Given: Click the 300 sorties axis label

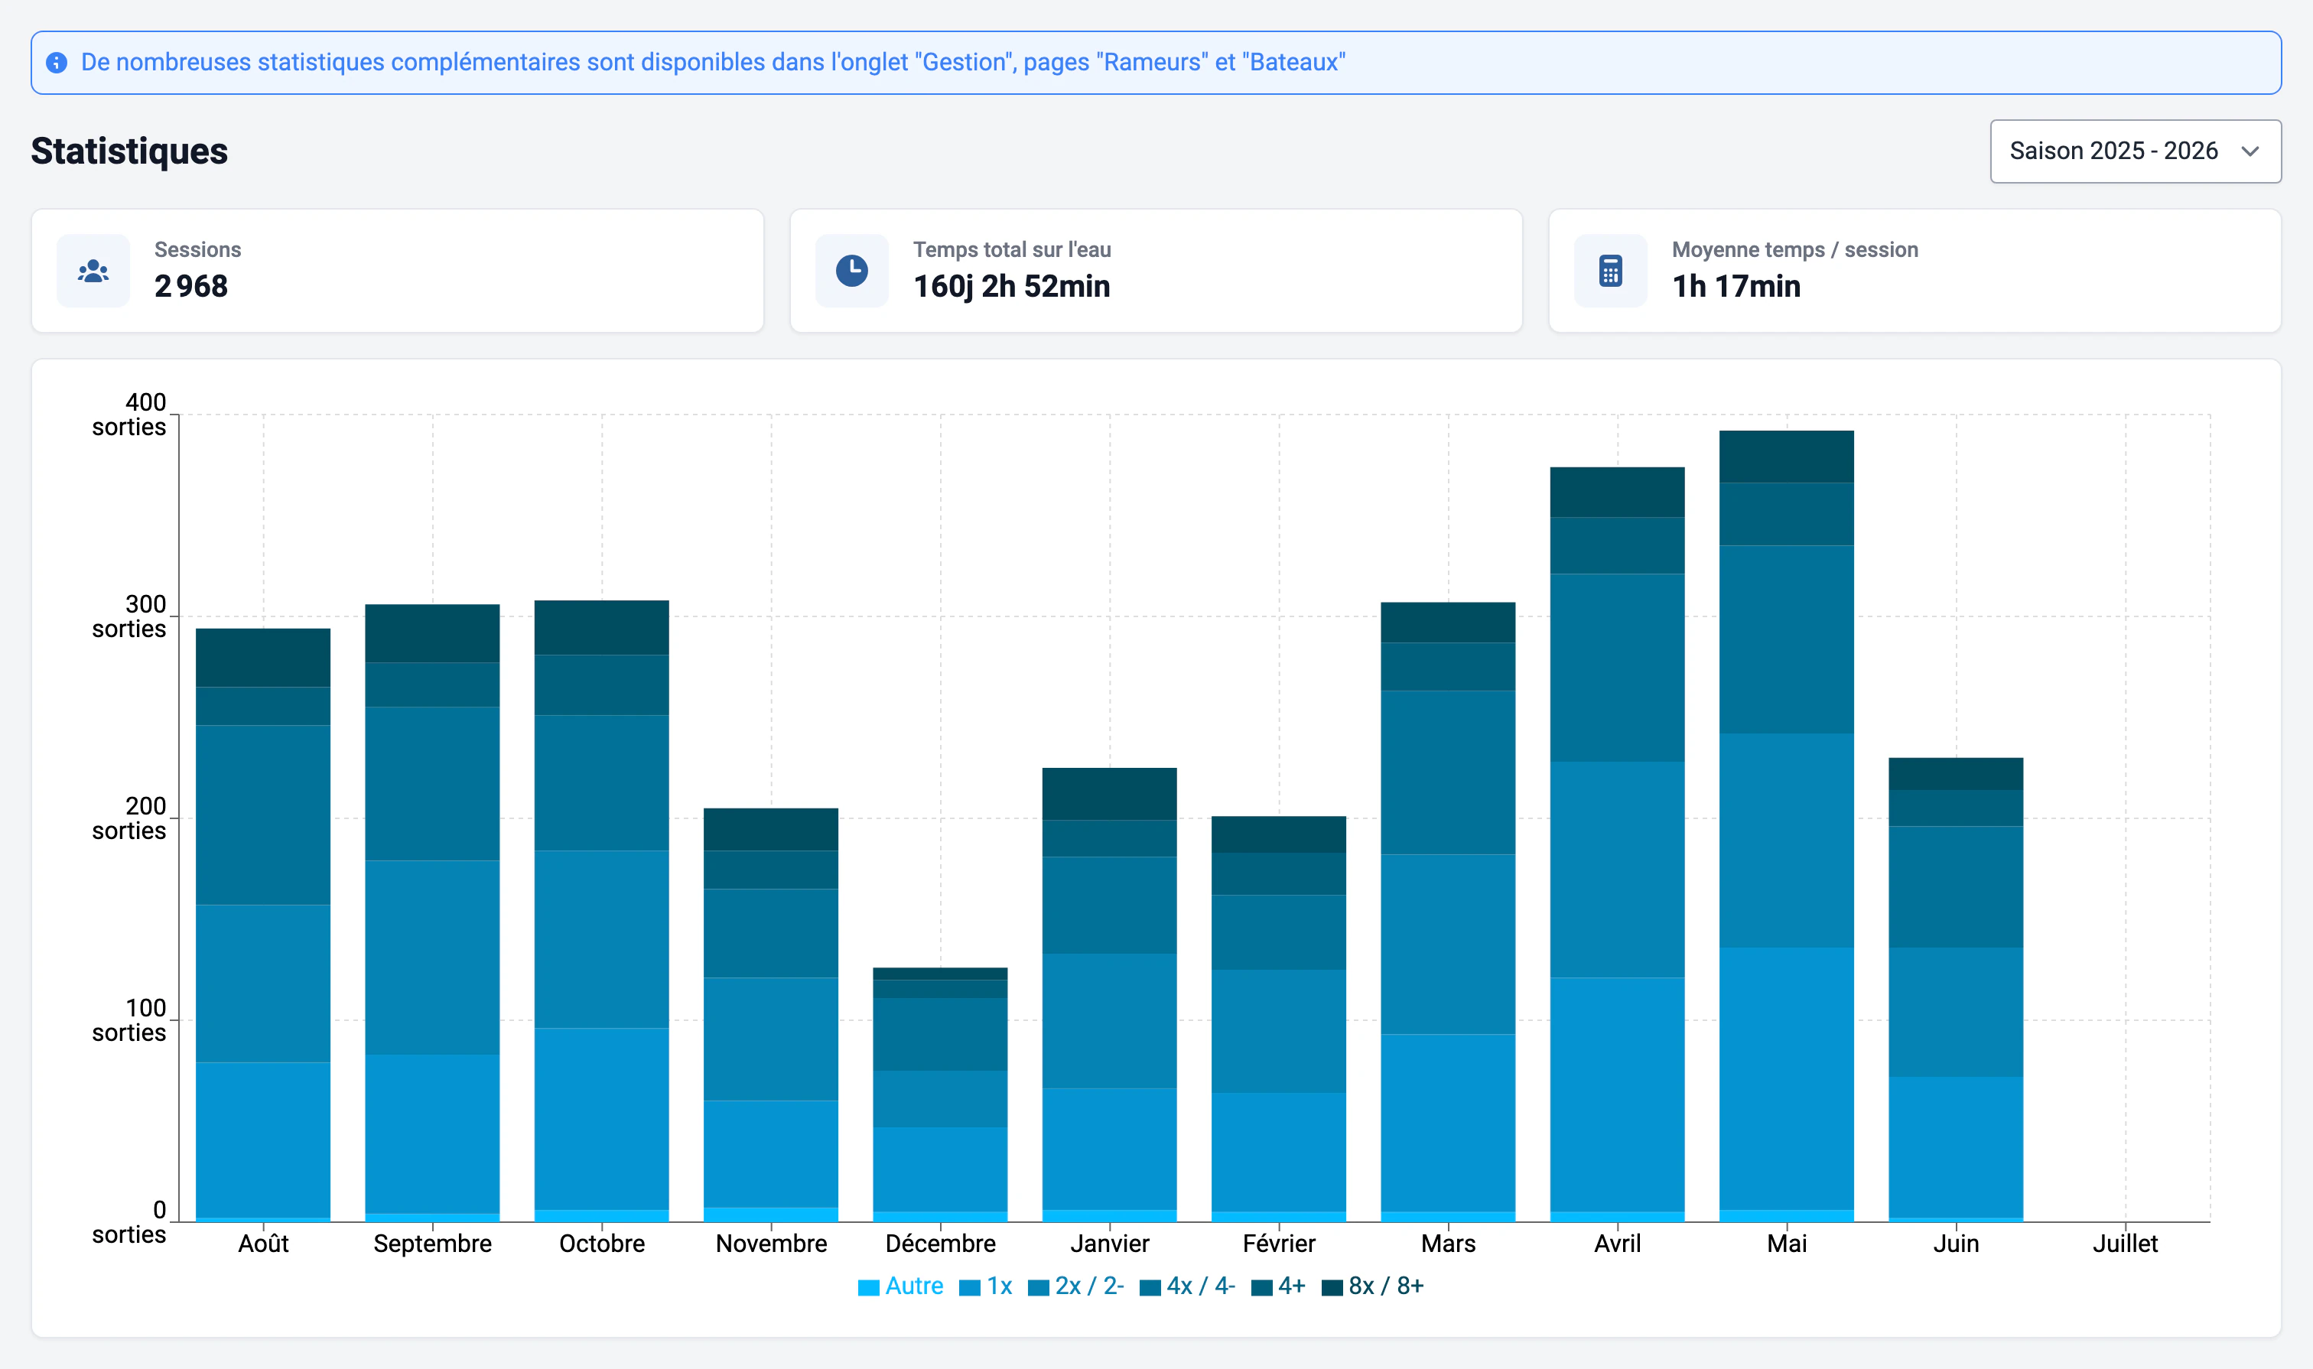Looking at the screenshot, I should [x=129, y=616].
